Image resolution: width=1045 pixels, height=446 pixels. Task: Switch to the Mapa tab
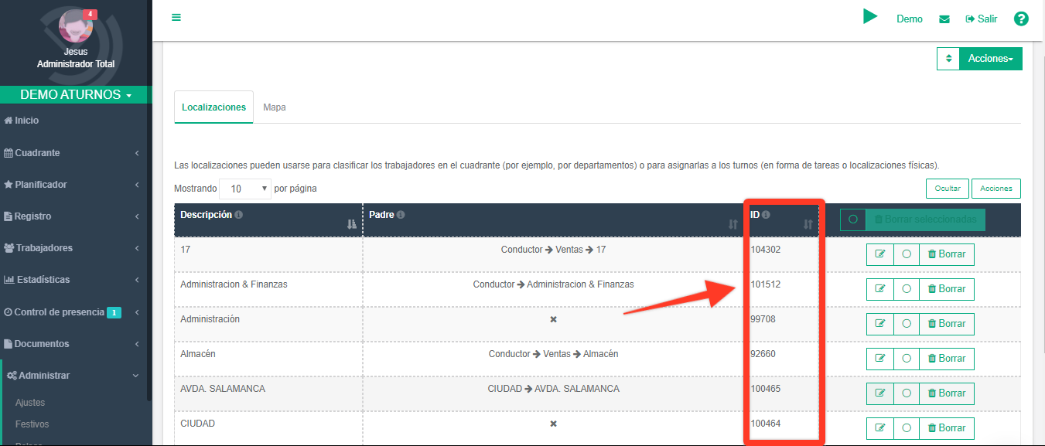tap(275, 107)
